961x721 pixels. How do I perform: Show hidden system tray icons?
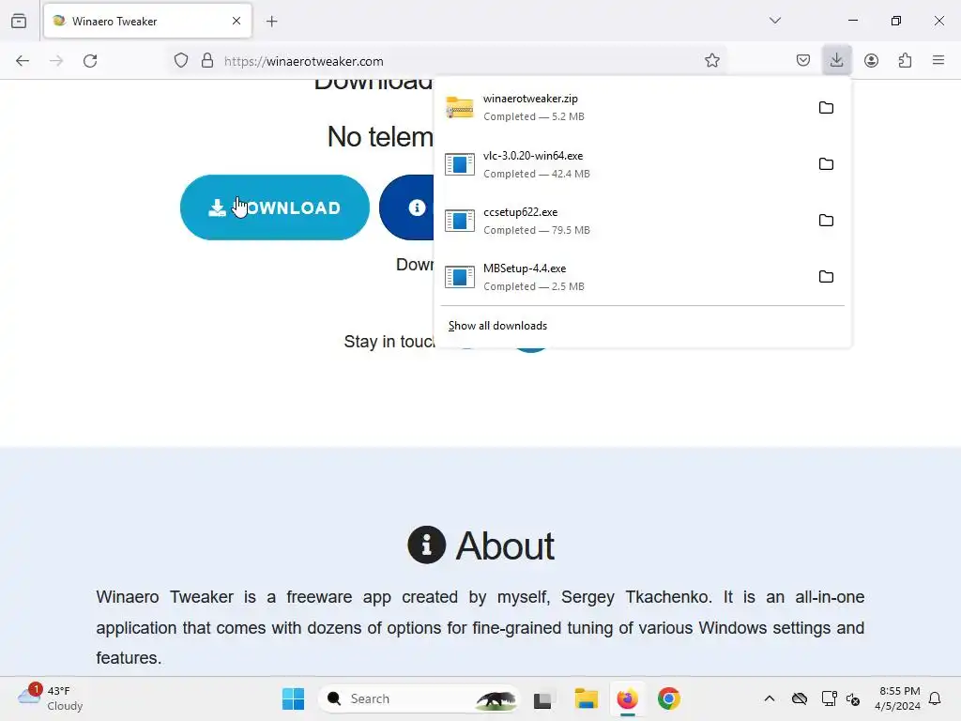coord(770,698)
